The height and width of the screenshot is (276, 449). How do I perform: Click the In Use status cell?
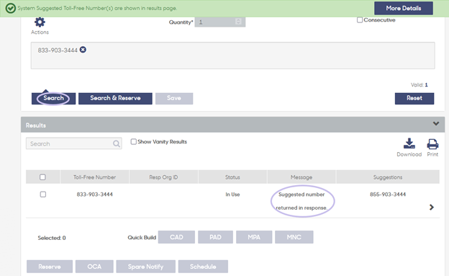(232, 195)
